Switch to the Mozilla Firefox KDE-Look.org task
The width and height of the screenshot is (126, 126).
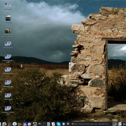91,124
